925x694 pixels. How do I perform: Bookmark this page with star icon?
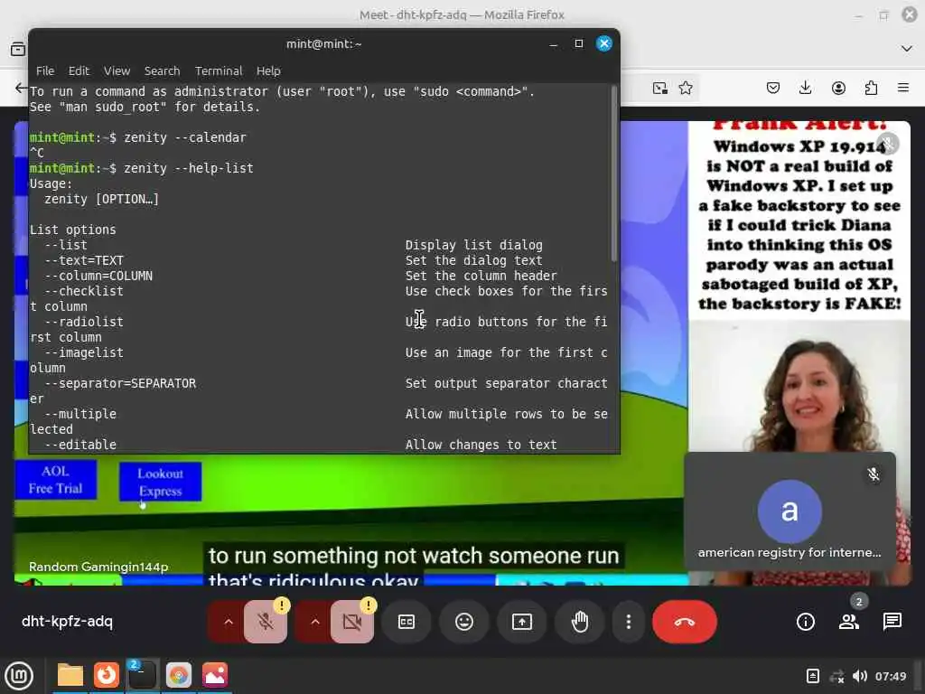[686, 88]
